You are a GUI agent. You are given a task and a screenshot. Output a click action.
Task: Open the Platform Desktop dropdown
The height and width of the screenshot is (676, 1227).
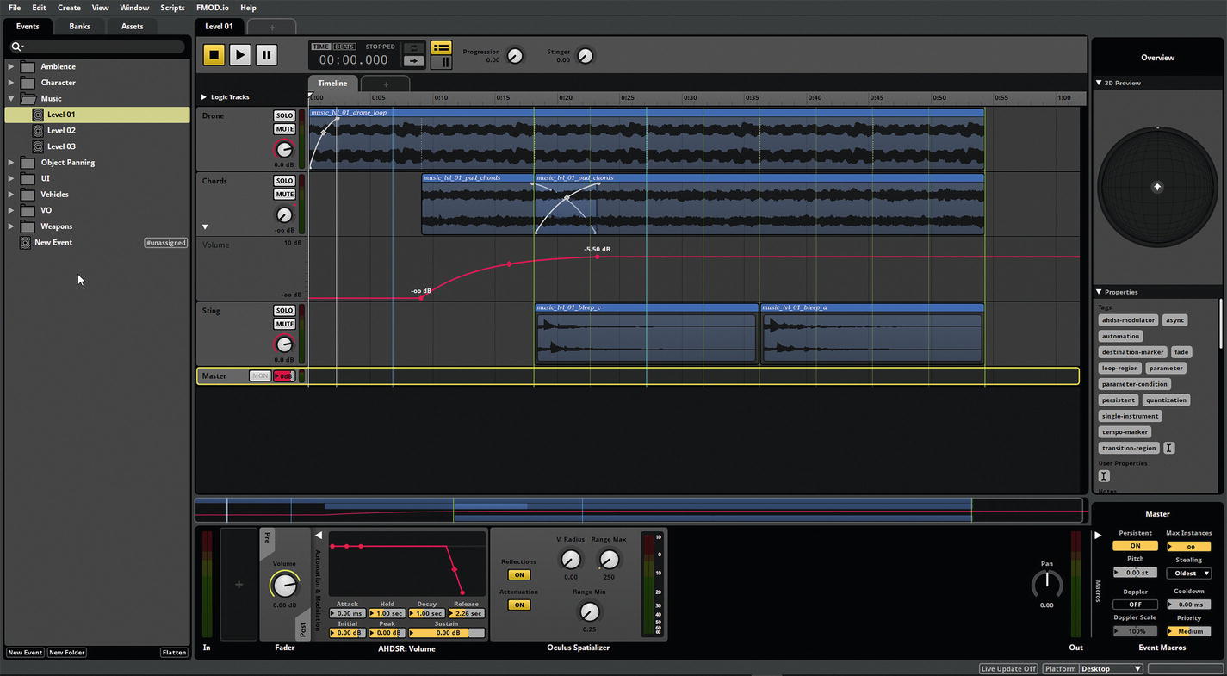(x=1110, y=669)
